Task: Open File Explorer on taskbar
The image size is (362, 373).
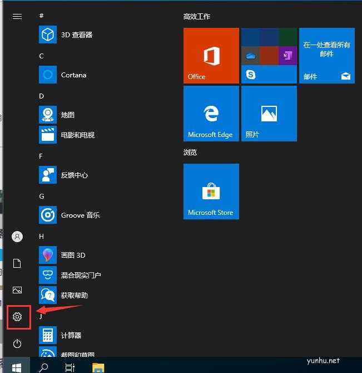Action: [x=98, y=367]
